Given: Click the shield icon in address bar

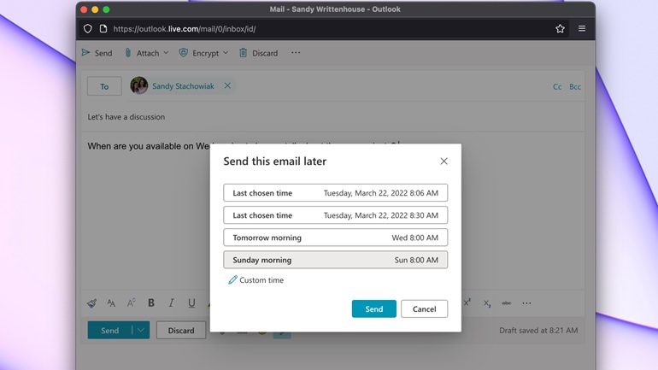Looking at the screenshot, I should [88, 29].
